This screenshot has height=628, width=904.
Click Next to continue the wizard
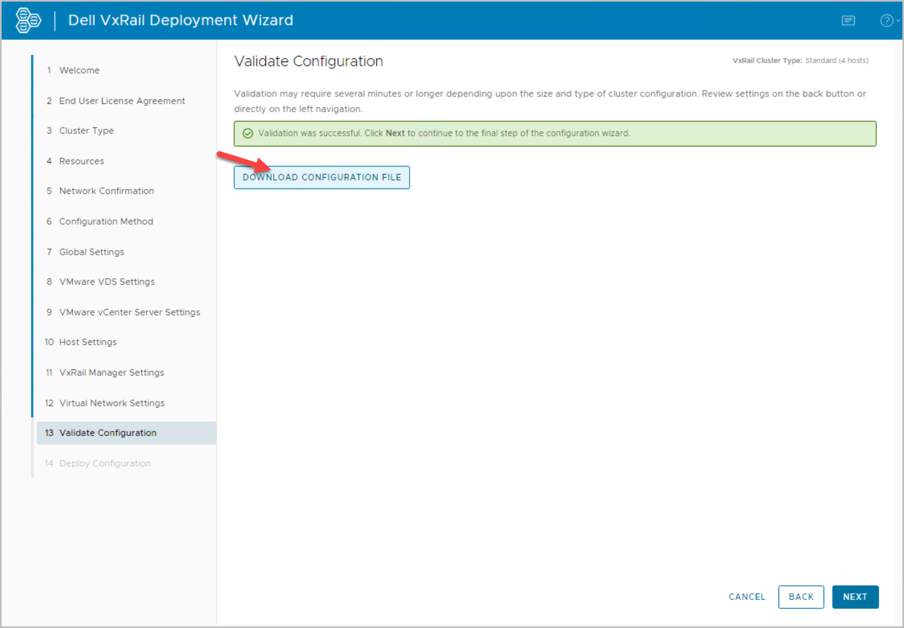855,597
